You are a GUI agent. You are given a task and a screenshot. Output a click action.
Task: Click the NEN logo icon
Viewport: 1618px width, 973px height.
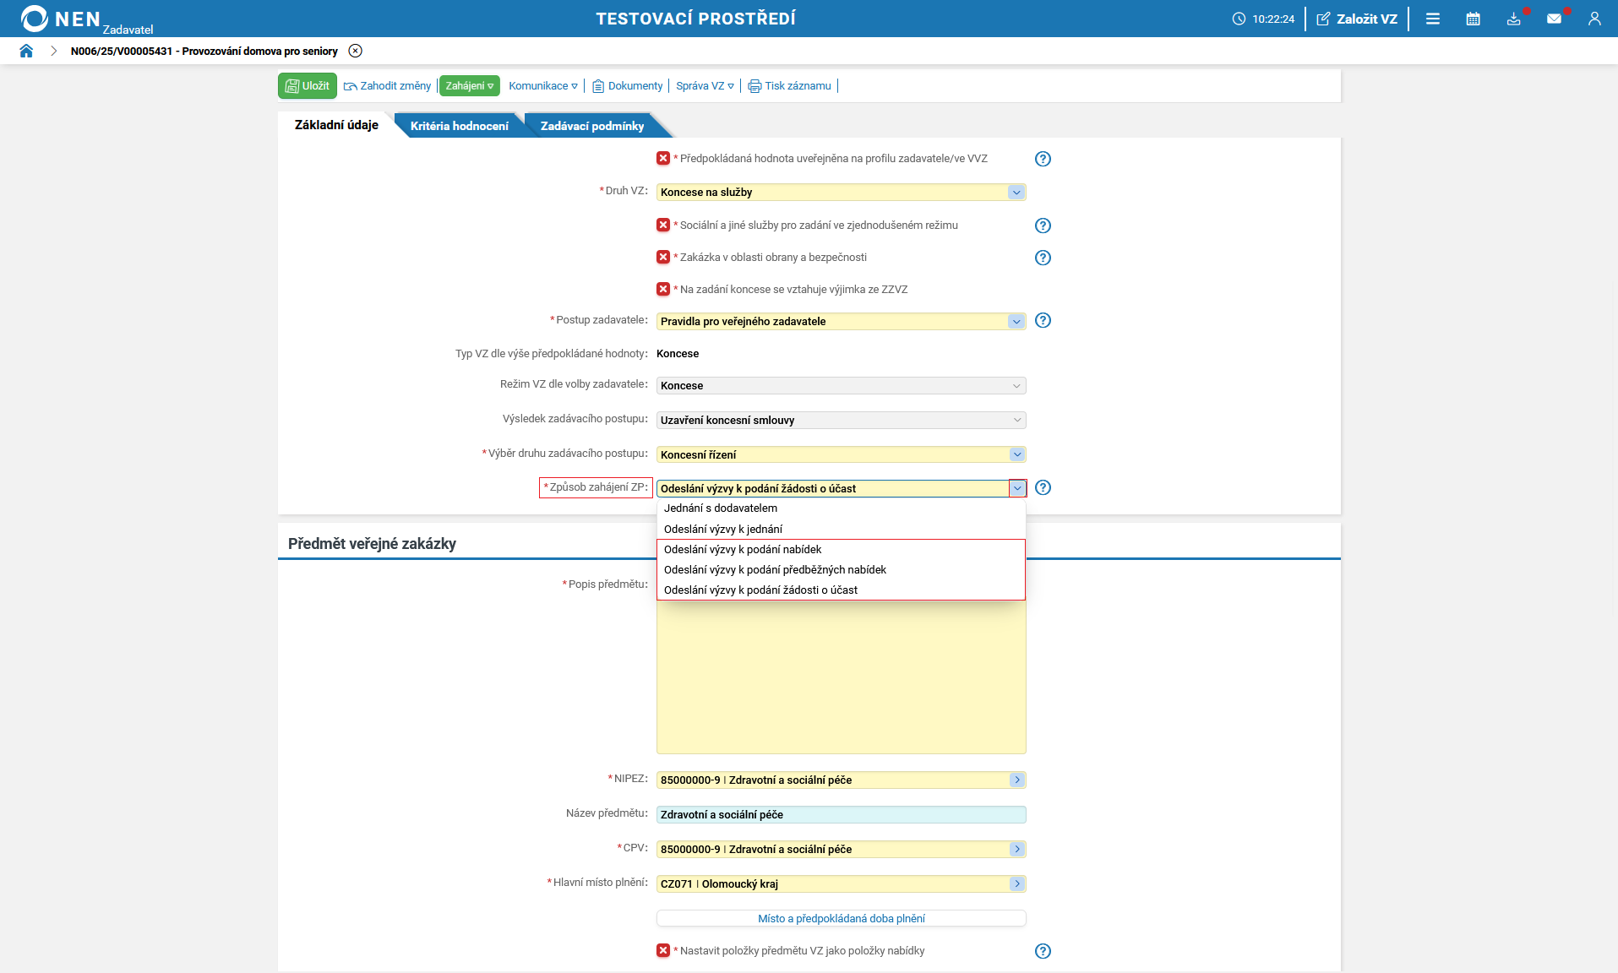pos(35,19)
